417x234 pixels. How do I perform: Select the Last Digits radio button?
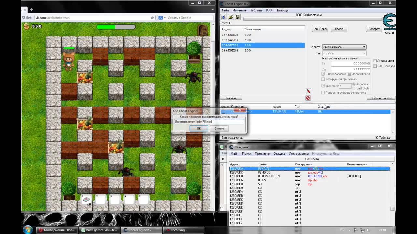(354, 88)
